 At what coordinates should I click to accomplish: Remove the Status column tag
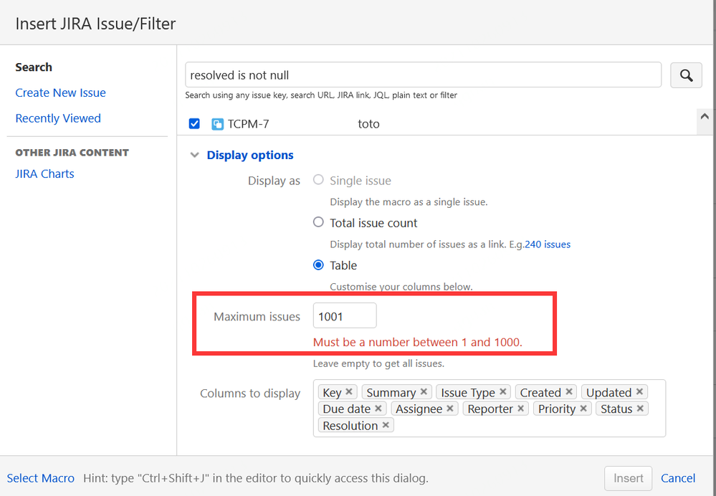tap(640, 408)
